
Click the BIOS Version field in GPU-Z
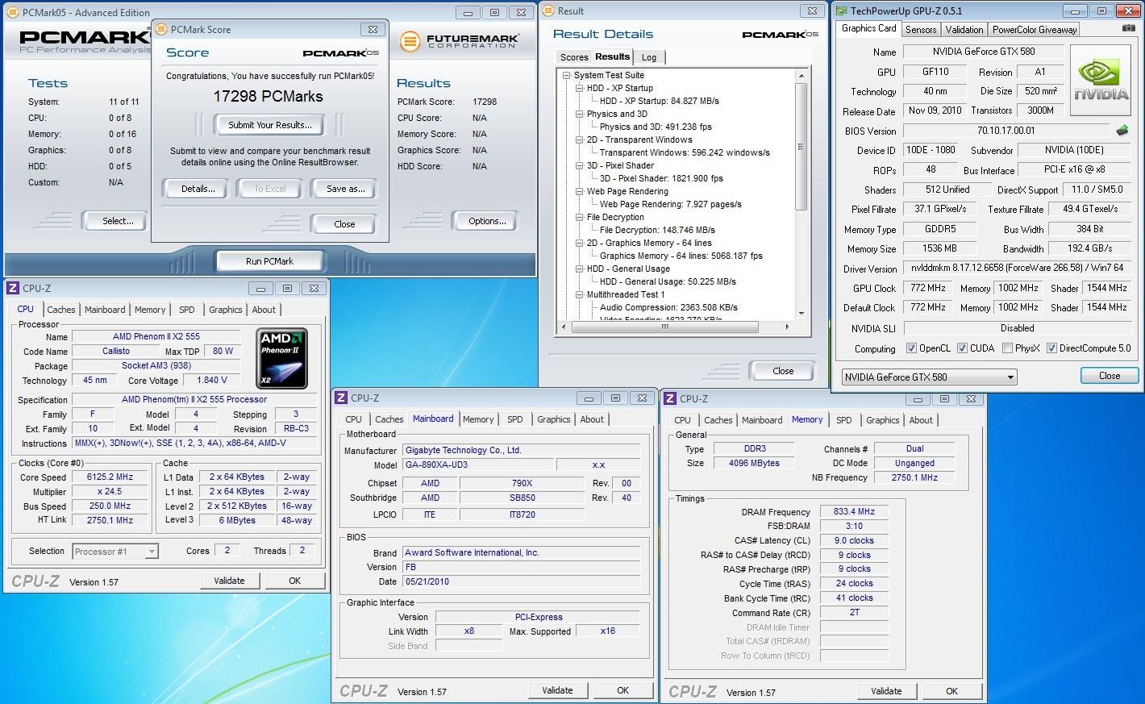tap(1007, 131)
